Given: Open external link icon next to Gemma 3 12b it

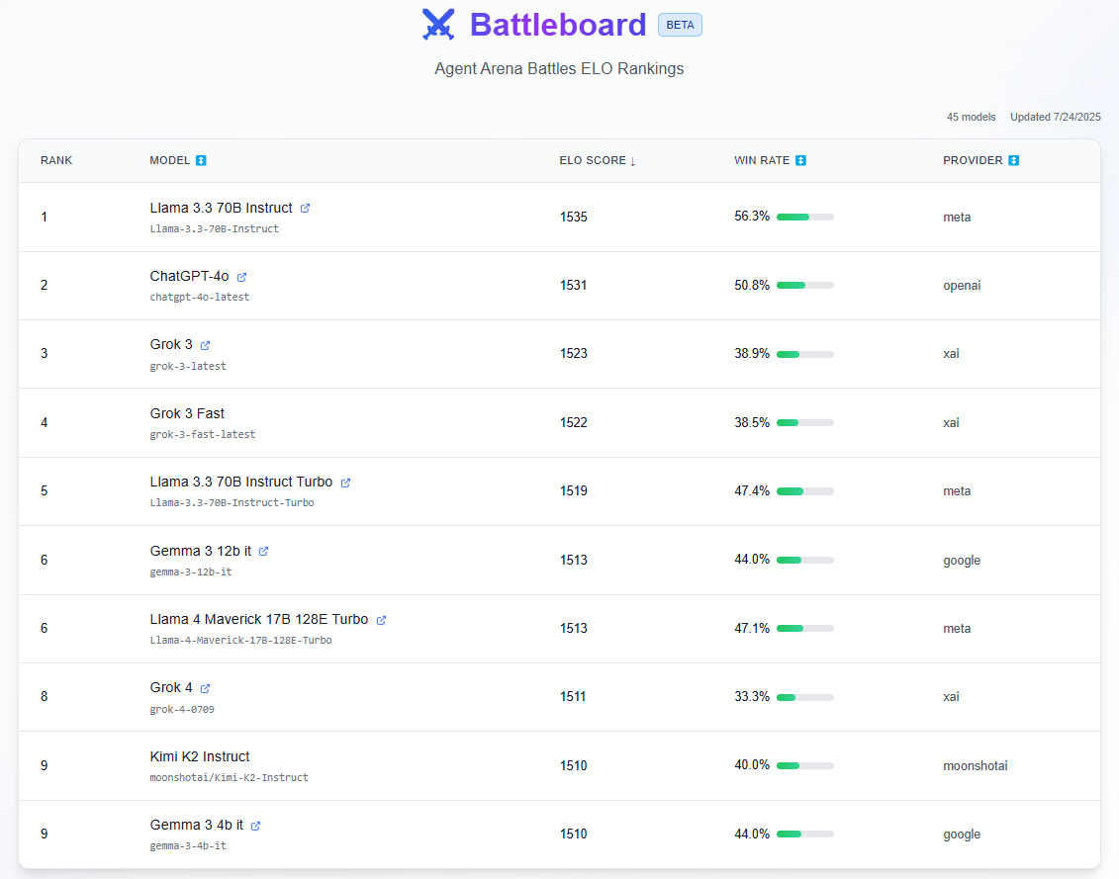Looking at the screenshot, I should pos(263,552).
